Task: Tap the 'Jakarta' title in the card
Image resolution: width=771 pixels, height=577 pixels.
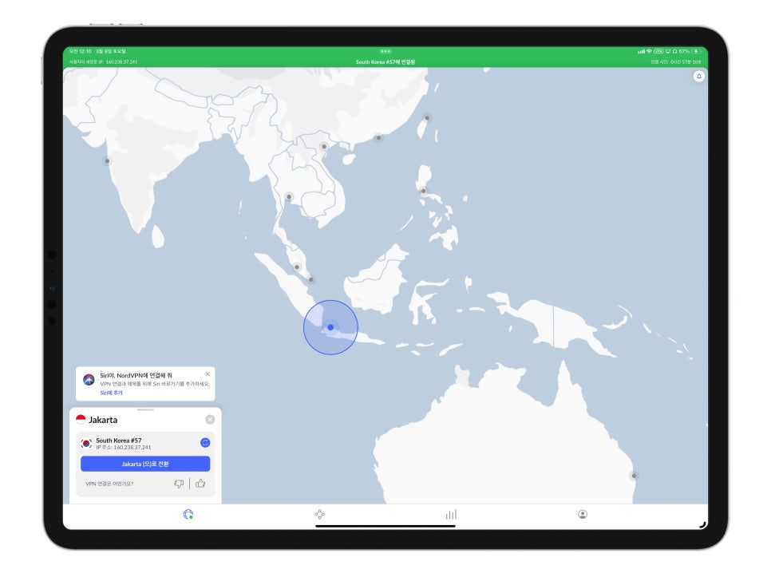Action: click(103, 420)
